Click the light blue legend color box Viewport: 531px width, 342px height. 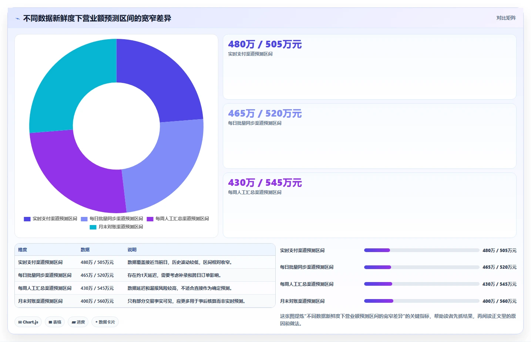click(84, 219)
